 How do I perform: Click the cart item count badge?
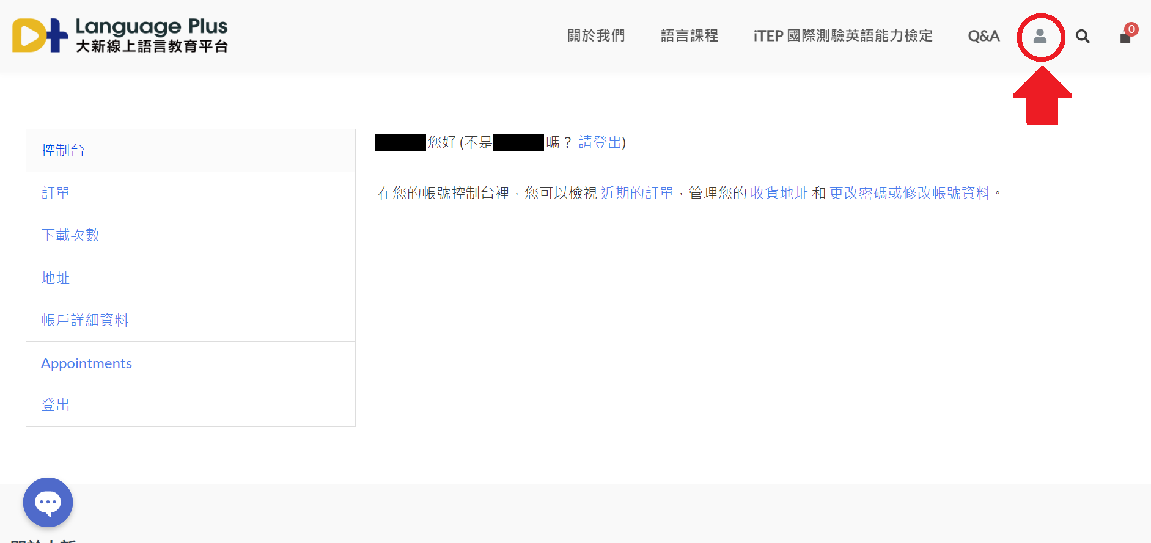coord(1131,29)
